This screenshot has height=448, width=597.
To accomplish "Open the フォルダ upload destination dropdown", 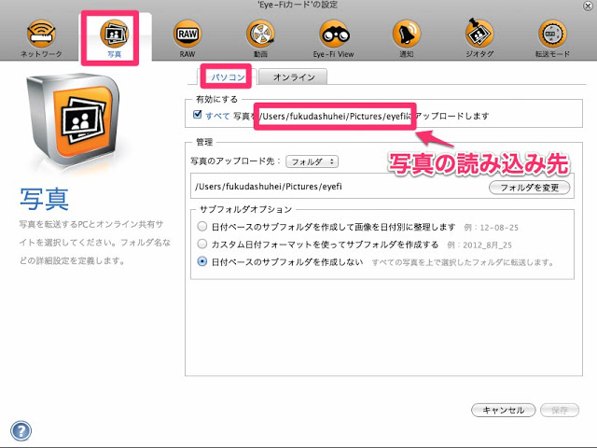I will click(x=312, y=161).
